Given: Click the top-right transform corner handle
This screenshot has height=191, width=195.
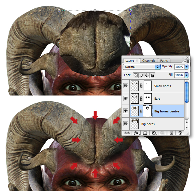Looking at the screenshot, I should click(x=130, y=10).
